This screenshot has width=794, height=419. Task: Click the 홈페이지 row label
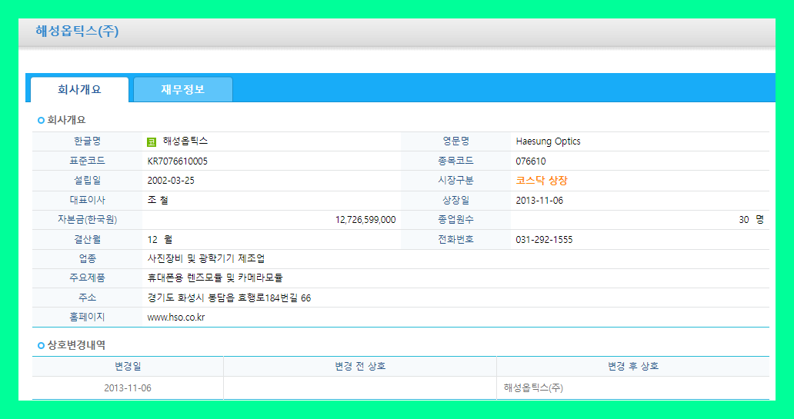(87, 318)
